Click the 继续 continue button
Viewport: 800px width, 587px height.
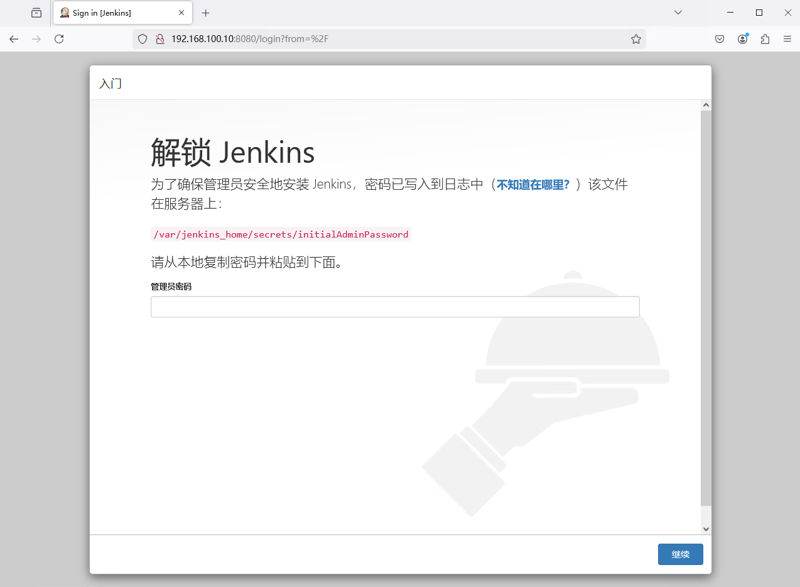click(x=680, y=554)
